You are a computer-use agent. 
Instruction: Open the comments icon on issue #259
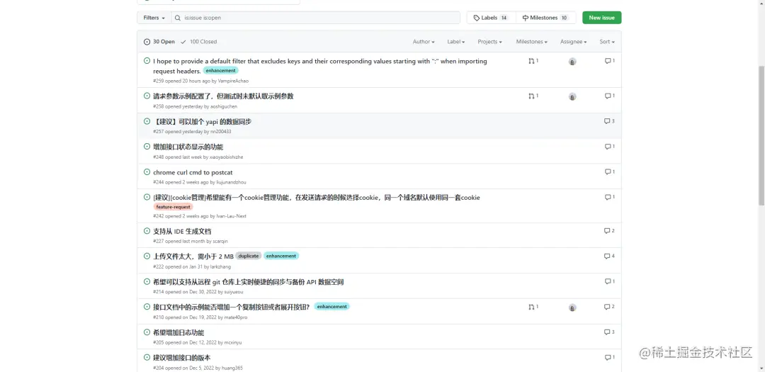click(609, 61)
